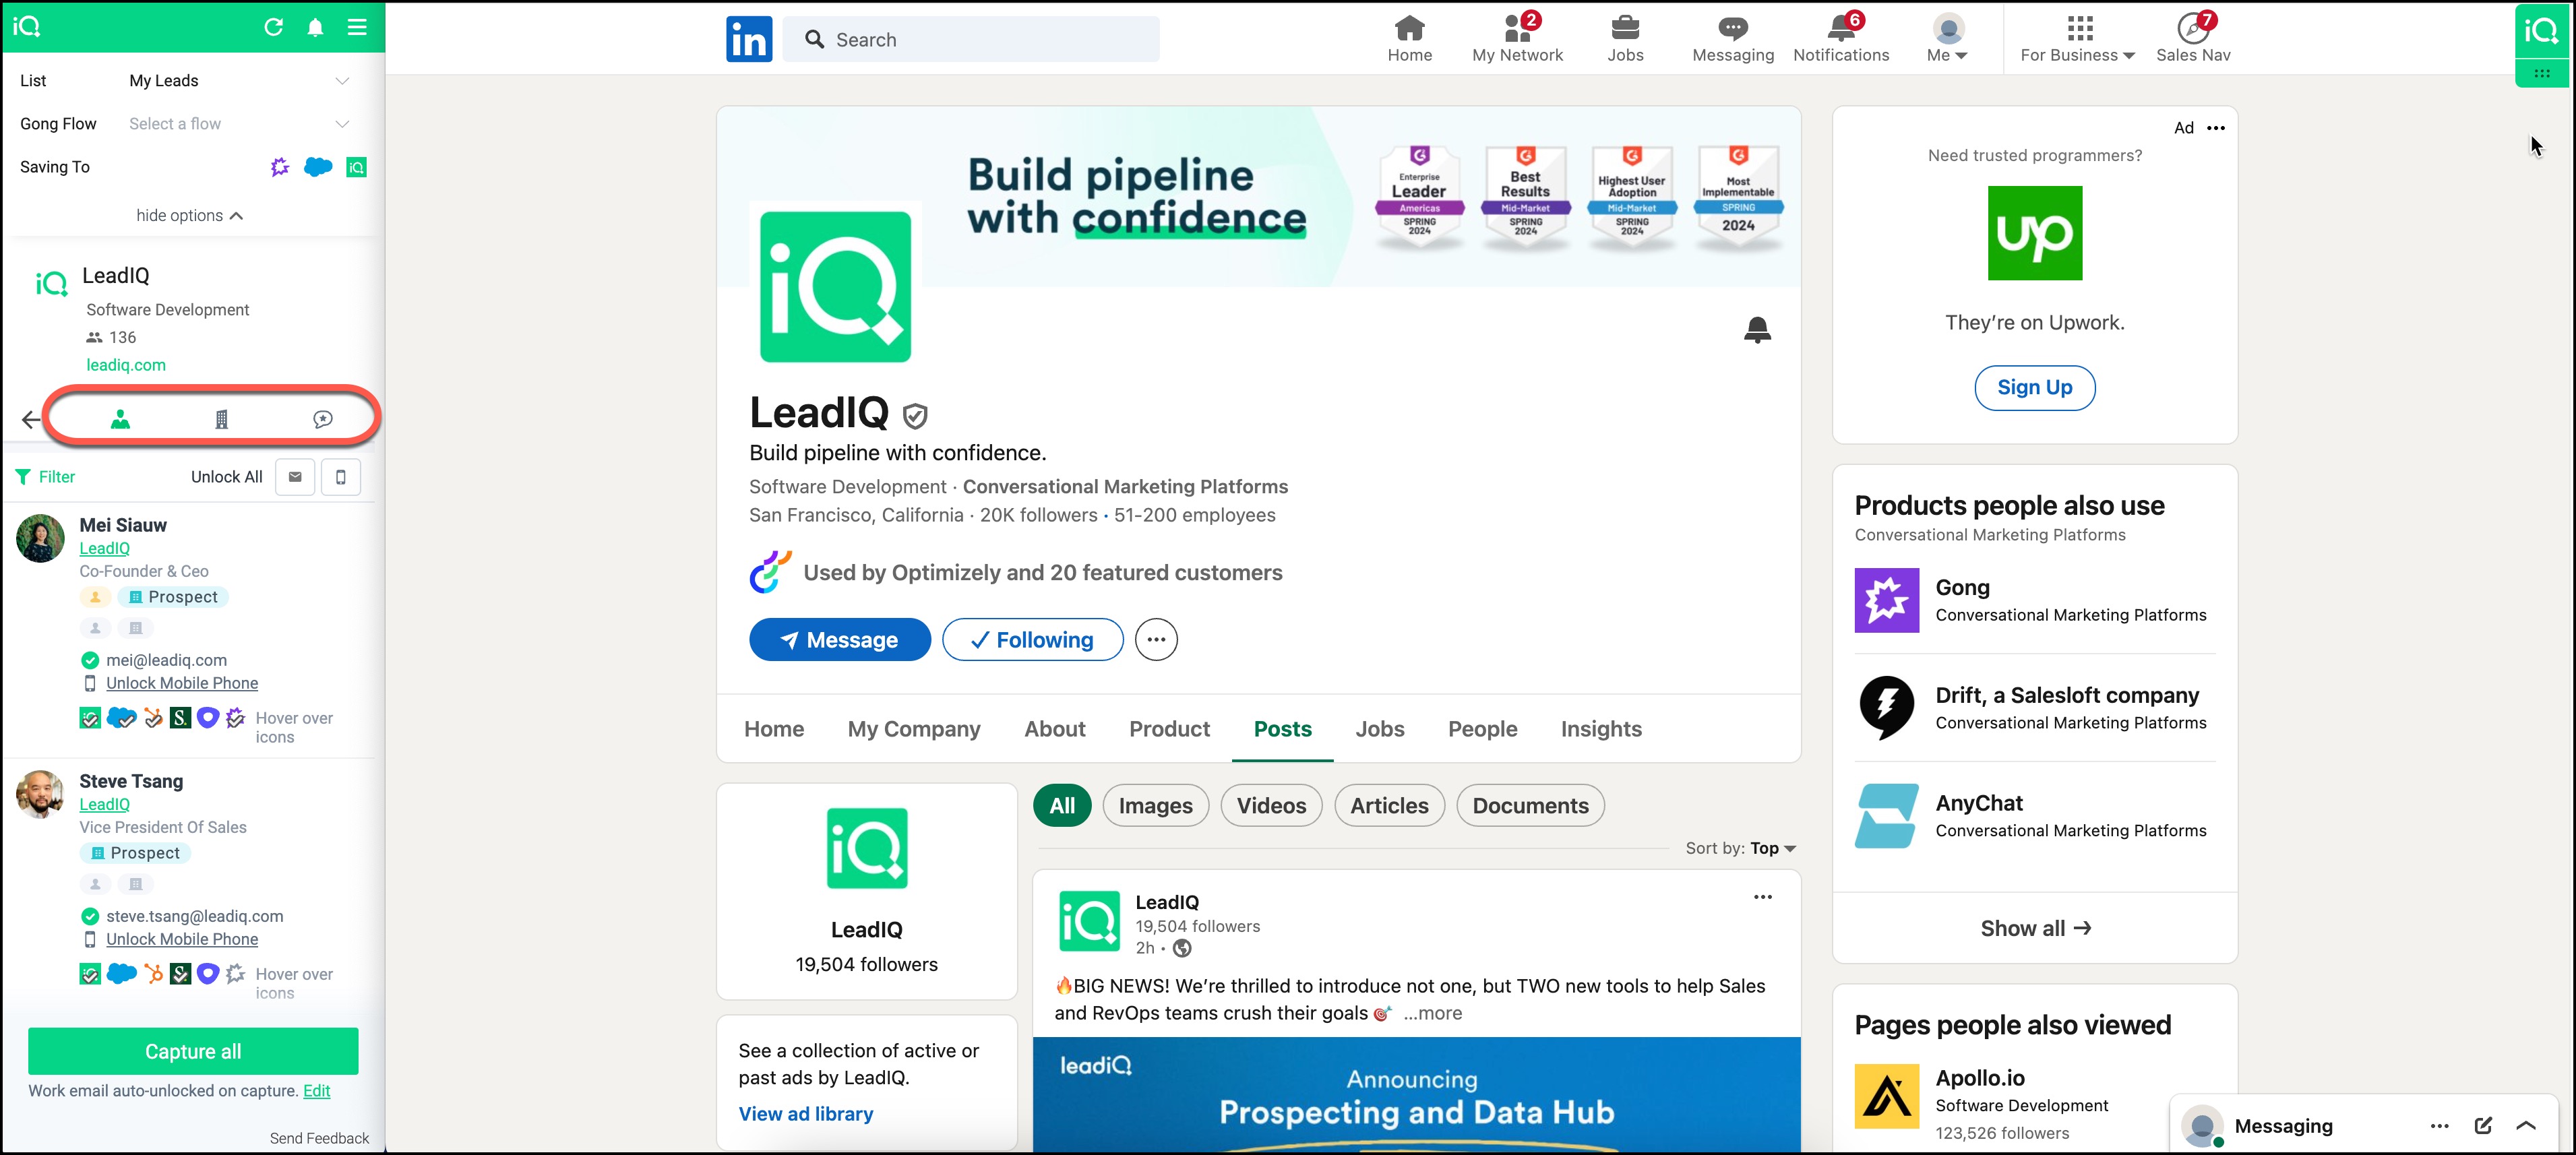Screen dimensions: 2576x1155
Task: Open Messaging from the top nav
Action: click(x=1733, y=39)
